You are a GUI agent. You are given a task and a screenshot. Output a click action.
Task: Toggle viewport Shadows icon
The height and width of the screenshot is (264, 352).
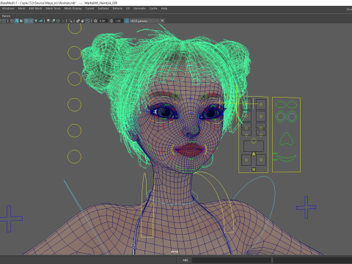click(41, 21)
